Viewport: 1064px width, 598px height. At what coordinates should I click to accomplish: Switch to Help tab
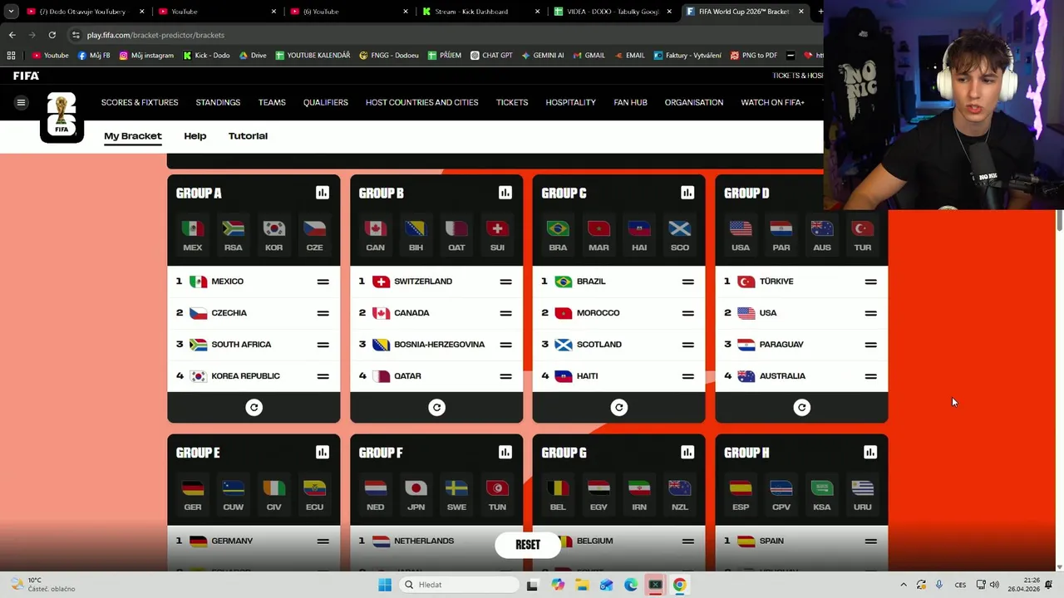point(195,136)
